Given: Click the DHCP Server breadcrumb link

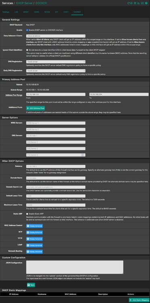Looking at the screenshot, I should 25,3.
